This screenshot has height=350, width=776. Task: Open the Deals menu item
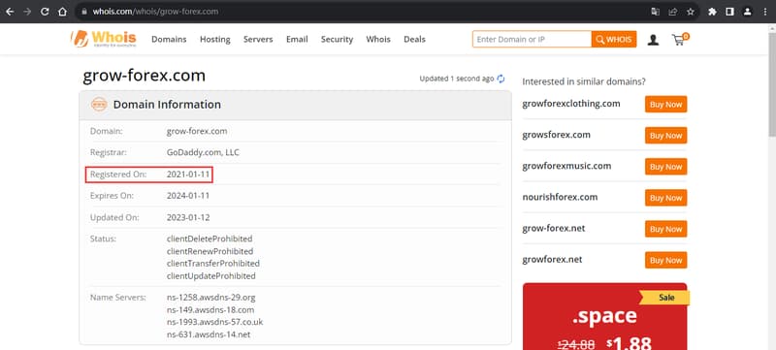414,39
